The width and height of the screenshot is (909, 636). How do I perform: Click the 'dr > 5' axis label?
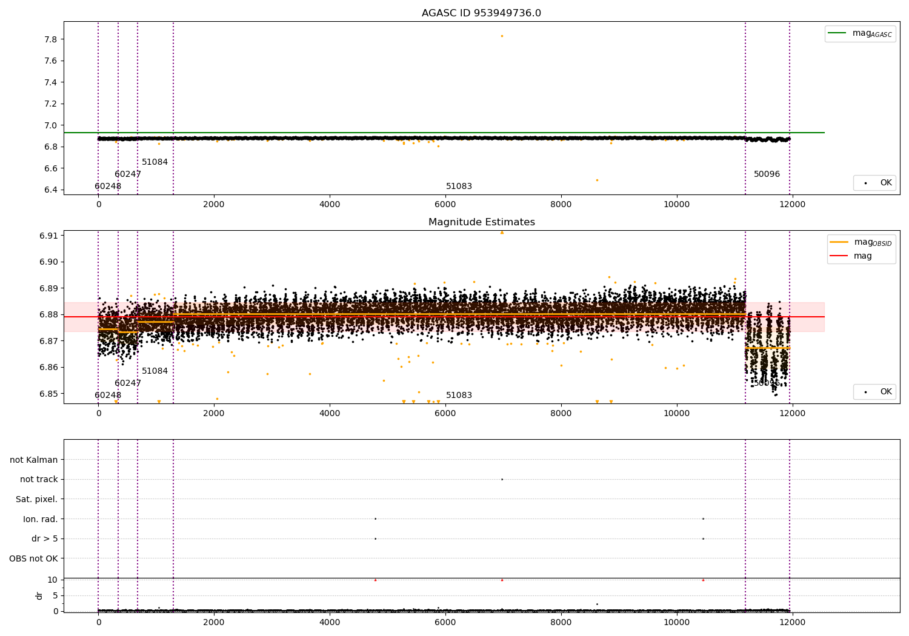point(45,538)
